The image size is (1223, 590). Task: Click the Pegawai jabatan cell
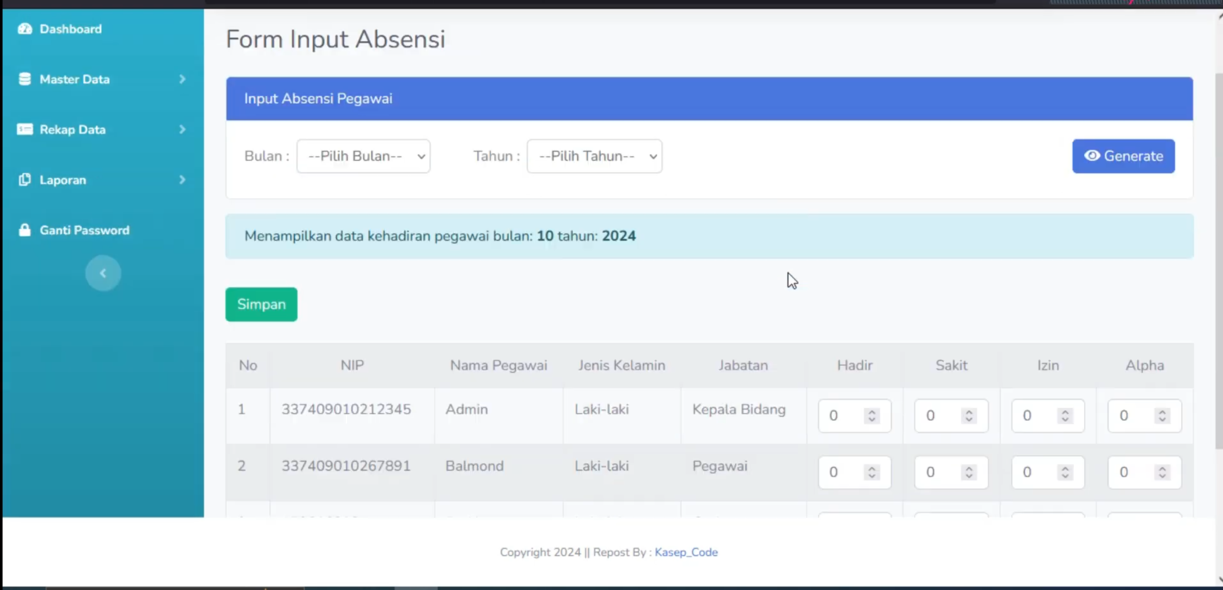pyautogui.click(x=743, y=472)
